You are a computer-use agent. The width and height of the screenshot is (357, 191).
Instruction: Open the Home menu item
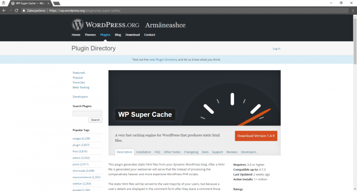(x=76, y=35)
